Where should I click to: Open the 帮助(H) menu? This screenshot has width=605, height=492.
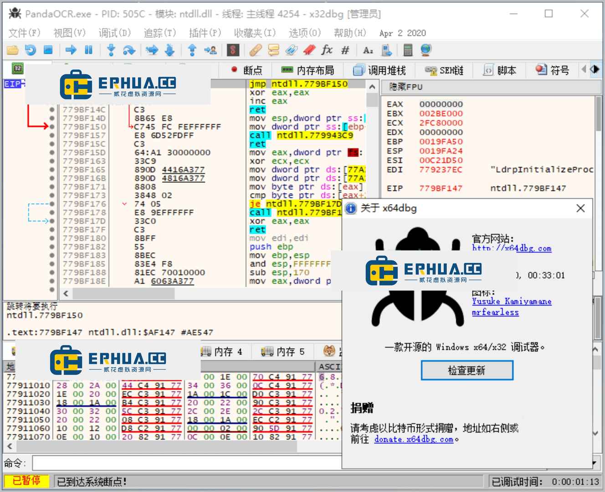[x=349, y=33]
